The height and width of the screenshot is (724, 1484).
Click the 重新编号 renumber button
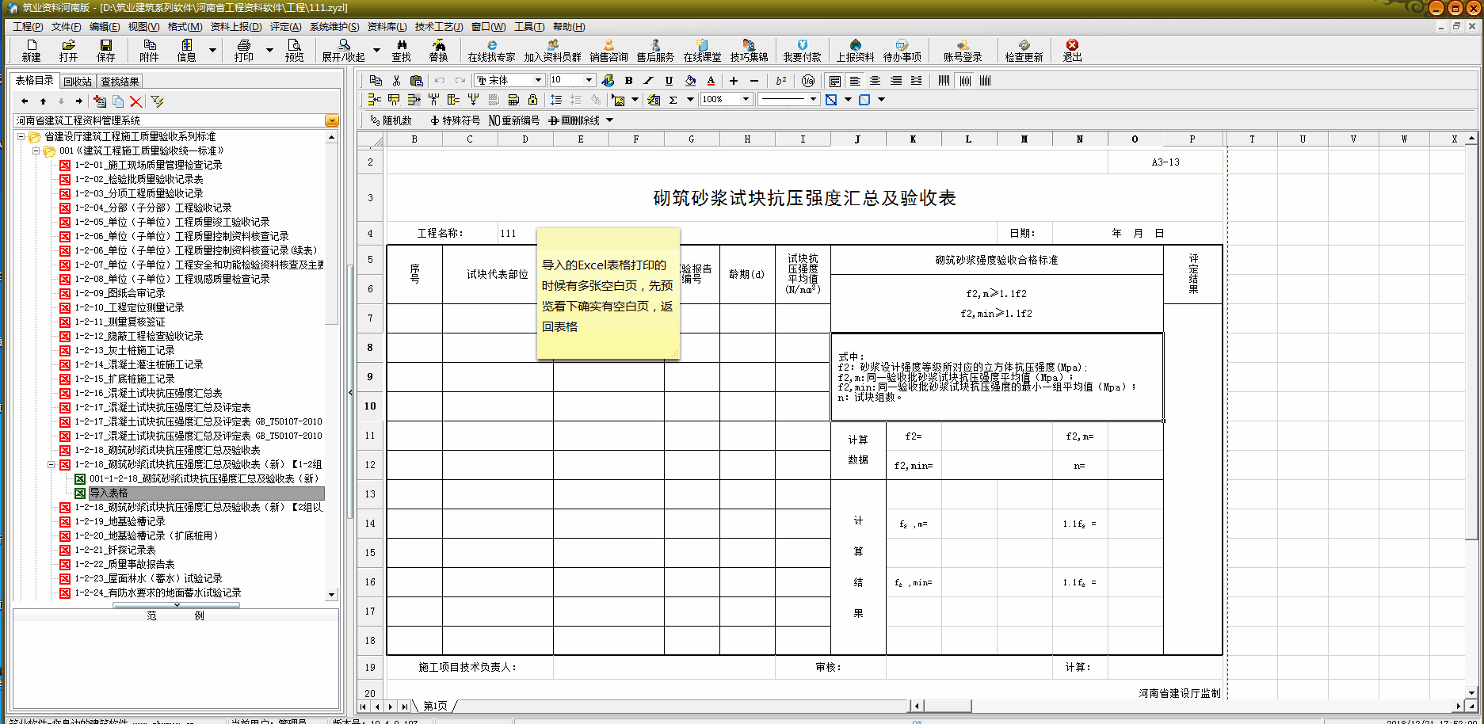tap(514, 120)
